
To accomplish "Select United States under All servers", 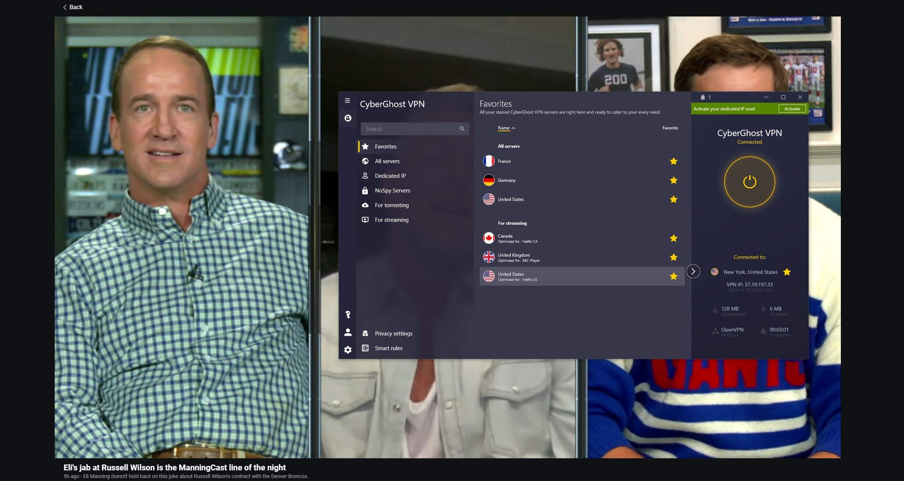I will [582, 199].
